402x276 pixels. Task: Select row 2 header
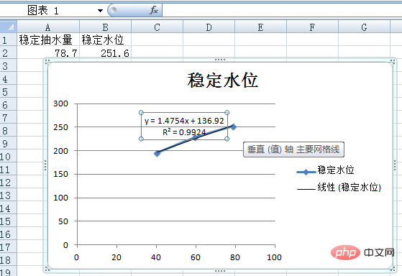(x=8, y=52)
